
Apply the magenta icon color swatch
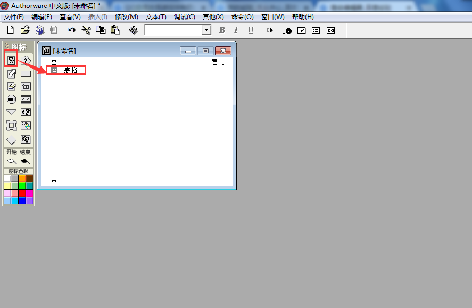tap(29, 193)
